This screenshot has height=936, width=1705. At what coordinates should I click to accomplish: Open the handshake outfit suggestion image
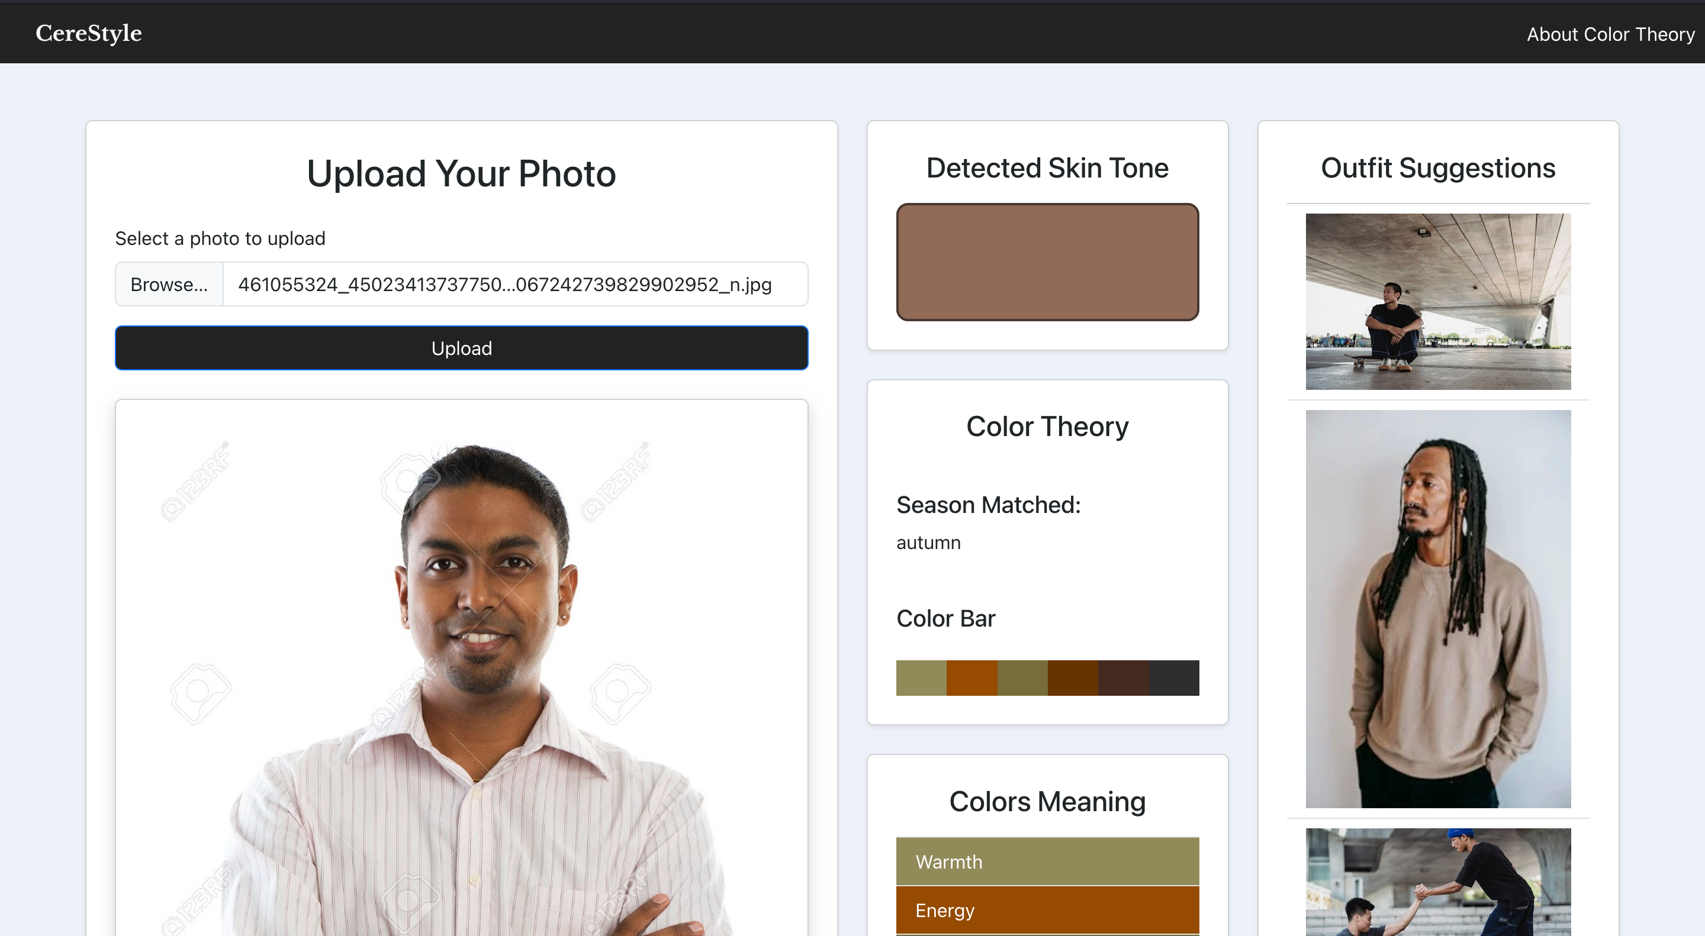1437,883
